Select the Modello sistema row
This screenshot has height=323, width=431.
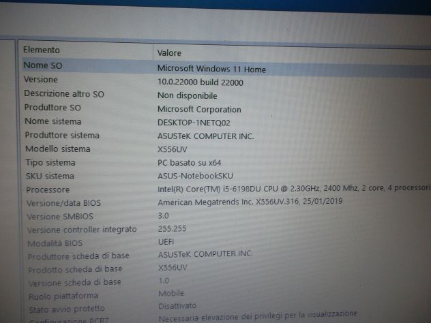click(58, 149)
